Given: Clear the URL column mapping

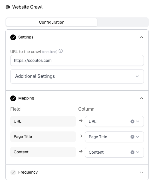Looking at the screenshot, I should (132, 121).
